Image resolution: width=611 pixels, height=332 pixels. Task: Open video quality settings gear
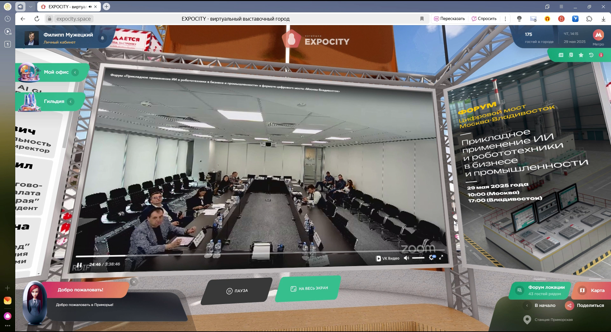431,257
